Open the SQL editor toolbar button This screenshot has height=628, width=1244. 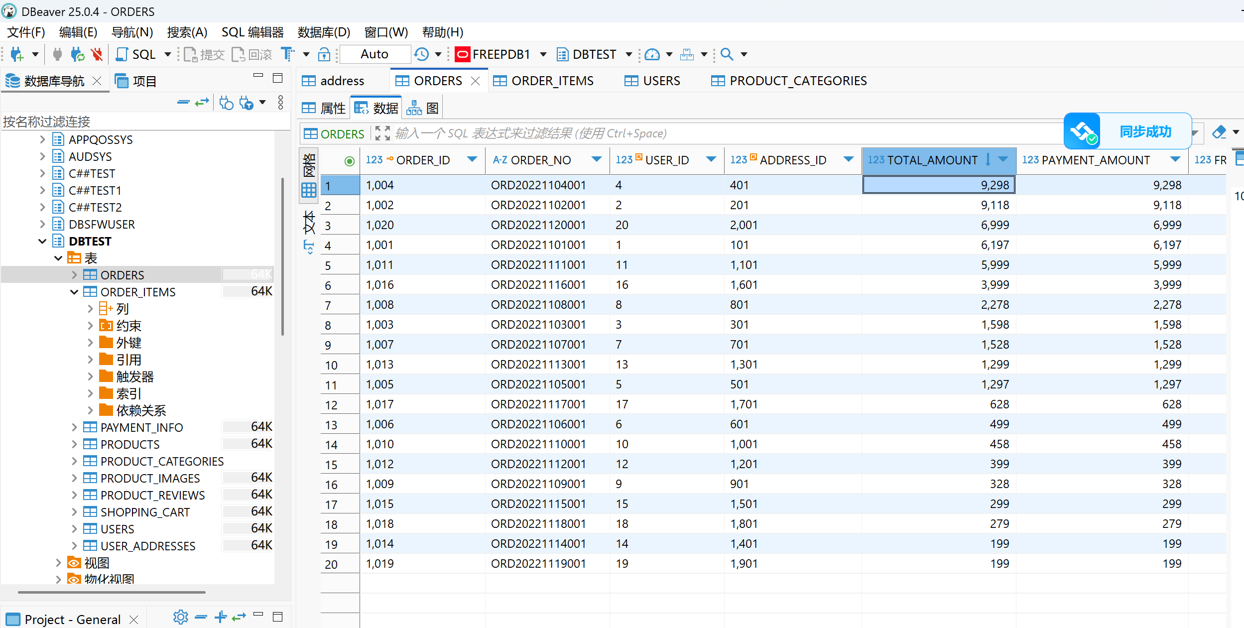coord(136,54)
